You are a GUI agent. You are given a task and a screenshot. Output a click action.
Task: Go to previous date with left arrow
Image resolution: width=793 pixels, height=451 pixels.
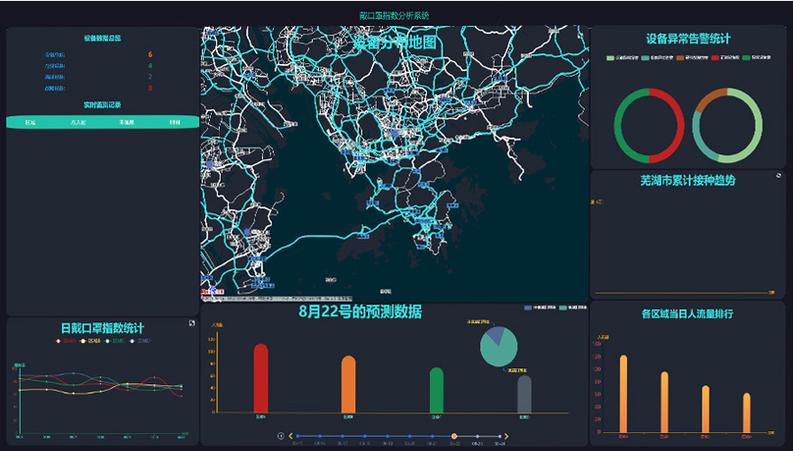tap(290, 436)
